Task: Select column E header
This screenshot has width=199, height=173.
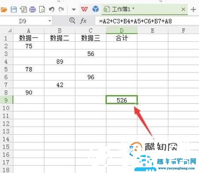Action: tap(153, 30)
